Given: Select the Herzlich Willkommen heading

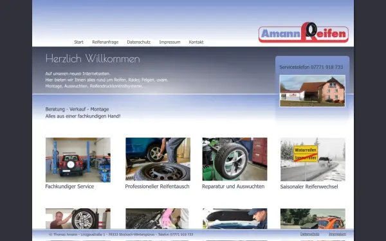Looking at the screenshot, I should coord(93,58).
